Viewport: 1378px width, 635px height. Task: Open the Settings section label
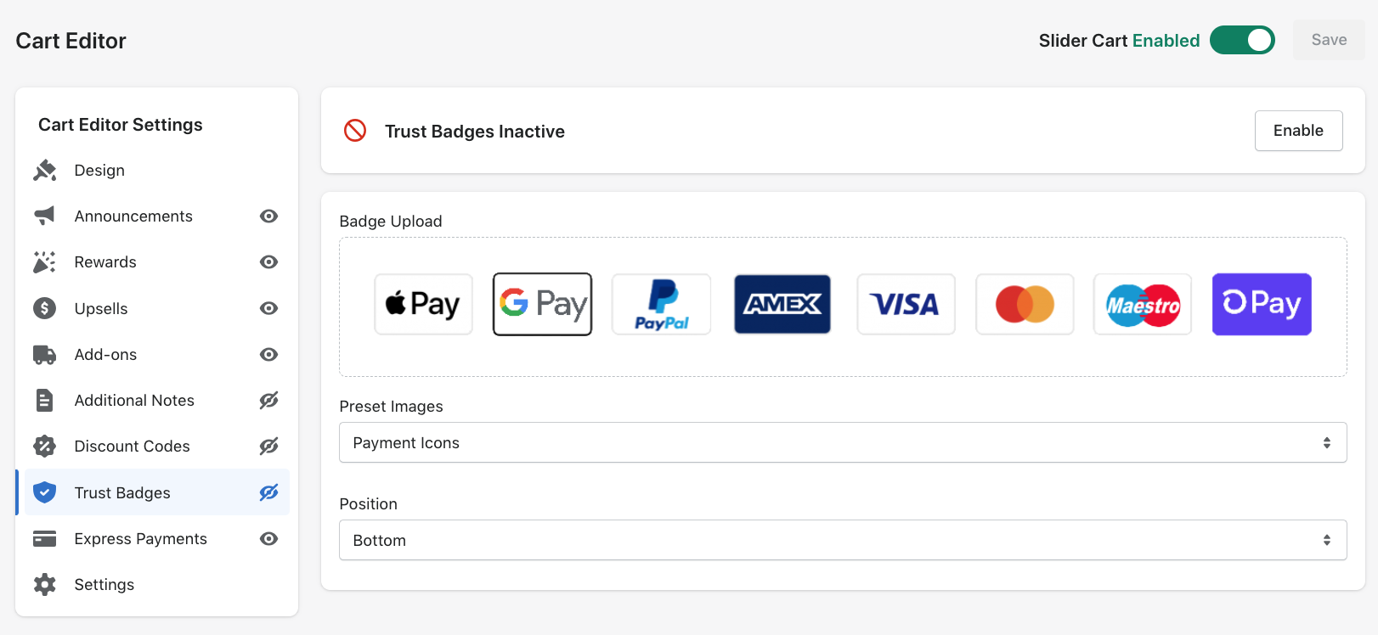[104, 585]
